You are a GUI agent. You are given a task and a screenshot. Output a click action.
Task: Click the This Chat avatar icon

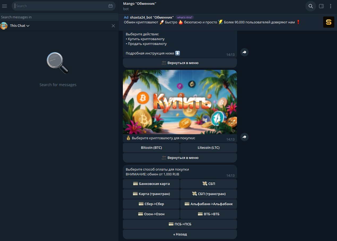point(4,26)
